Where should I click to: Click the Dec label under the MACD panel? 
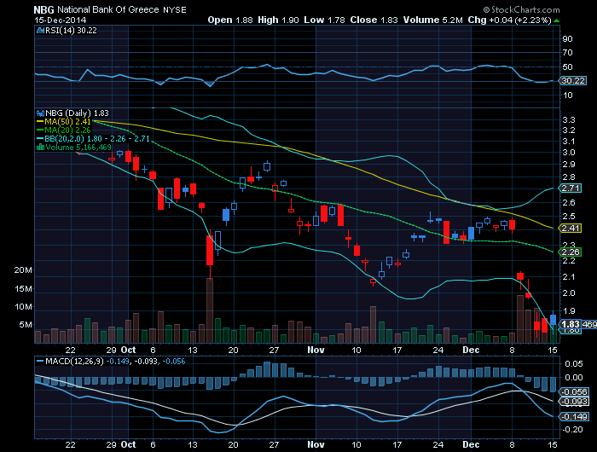(471, 444)
